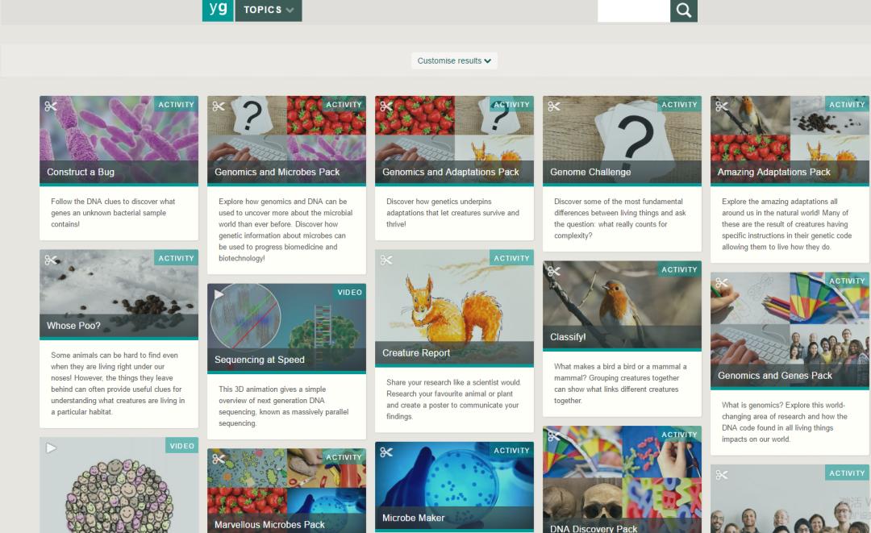Click description starting 'Some animals can be hard'
The height and width of the screenshot is (533, 871).
118,383
